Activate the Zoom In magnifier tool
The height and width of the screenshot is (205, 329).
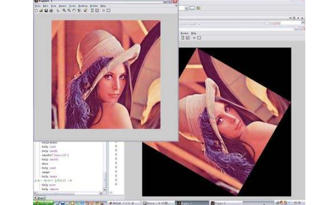click(64, 10)
